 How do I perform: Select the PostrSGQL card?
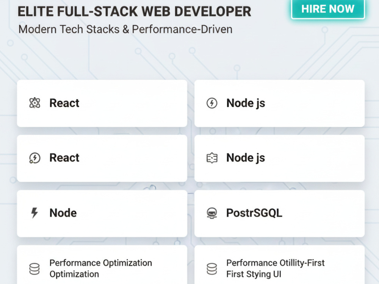pos(279,214)
